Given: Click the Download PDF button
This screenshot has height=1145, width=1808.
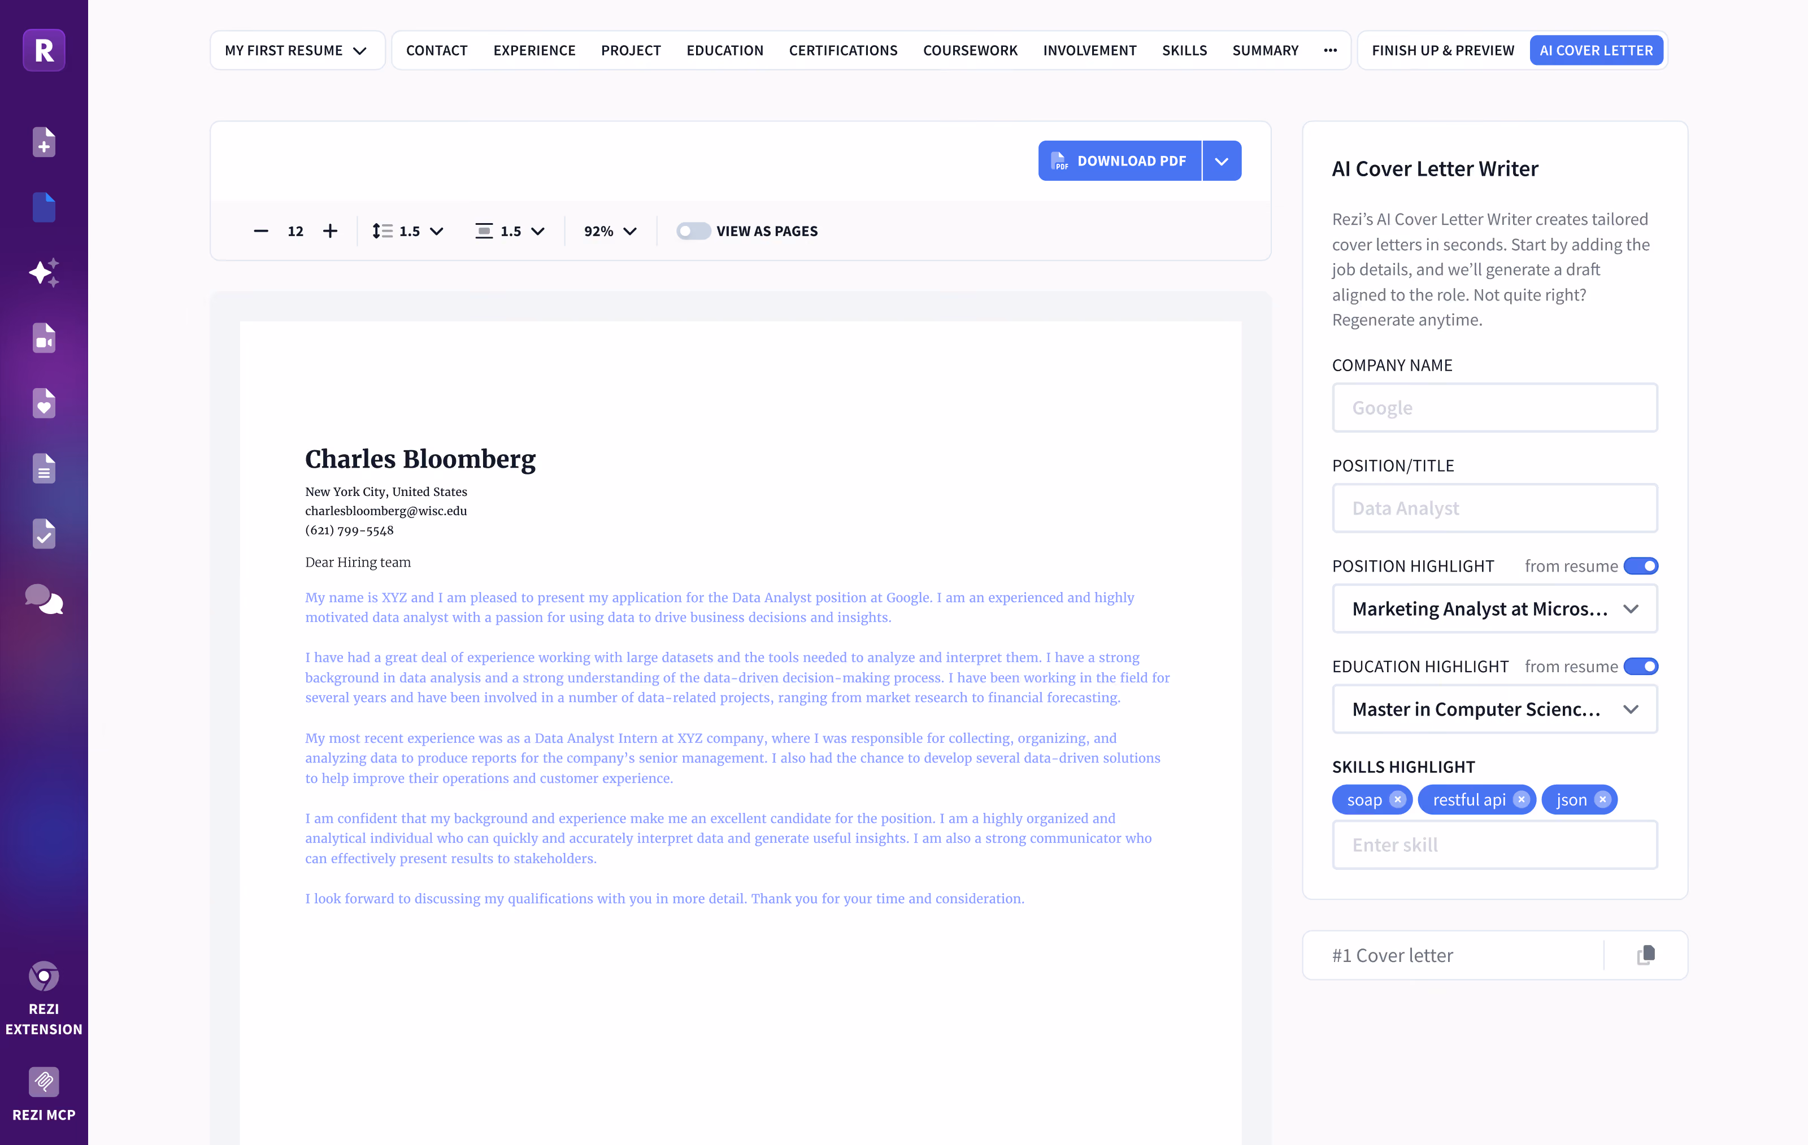Looking at the screenshot, I should click(x=1119, y=160).
